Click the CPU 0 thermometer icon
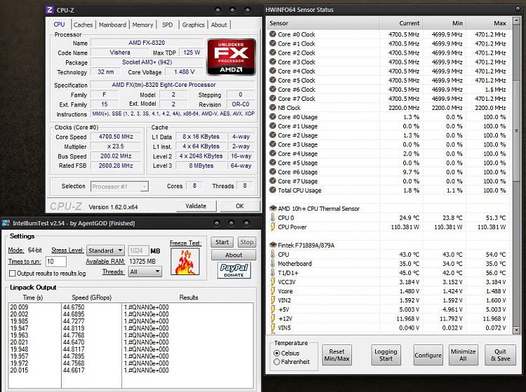This screenshot has height=392, width=526. click(x=273, y=218)
